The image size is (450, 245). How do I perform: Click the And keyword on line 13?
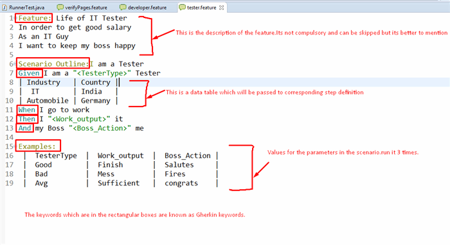pos(24,128)
